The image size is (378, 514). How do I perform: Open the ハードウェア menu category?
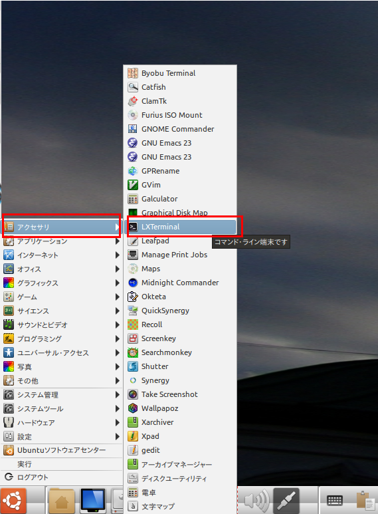[62, 422]
